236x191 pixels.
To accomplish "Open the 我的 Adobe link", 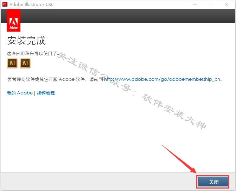I will pos(20,93).
